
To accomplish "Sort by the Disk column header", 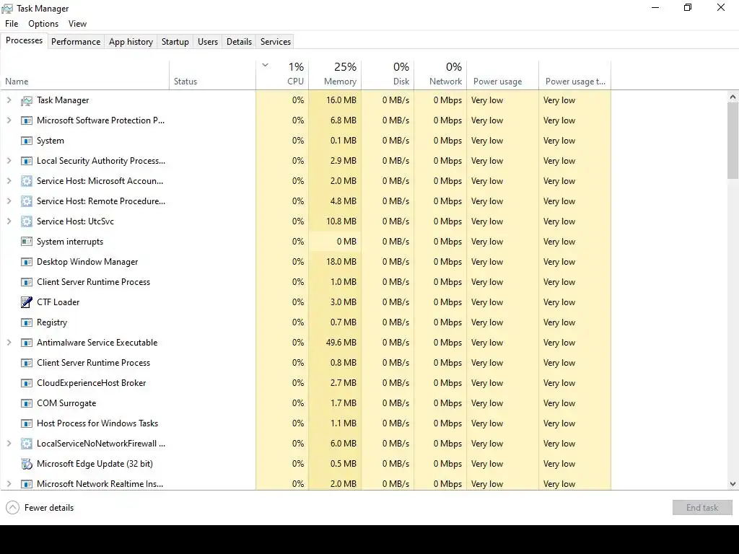I will point(388,75).
